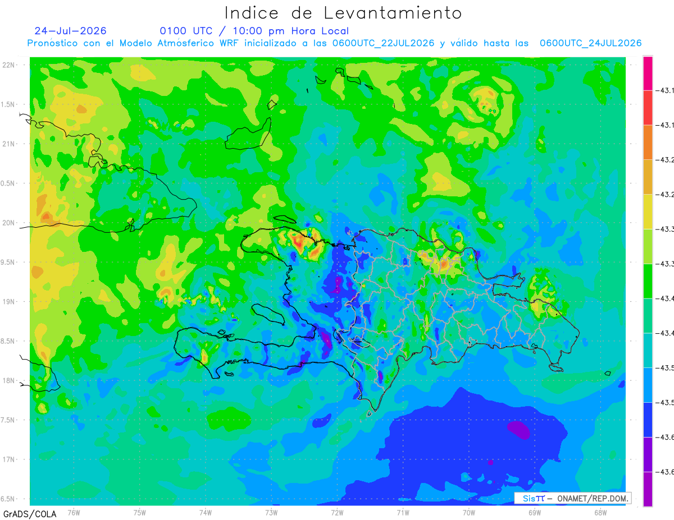Click the '71W' longitude label

point(403,512)
